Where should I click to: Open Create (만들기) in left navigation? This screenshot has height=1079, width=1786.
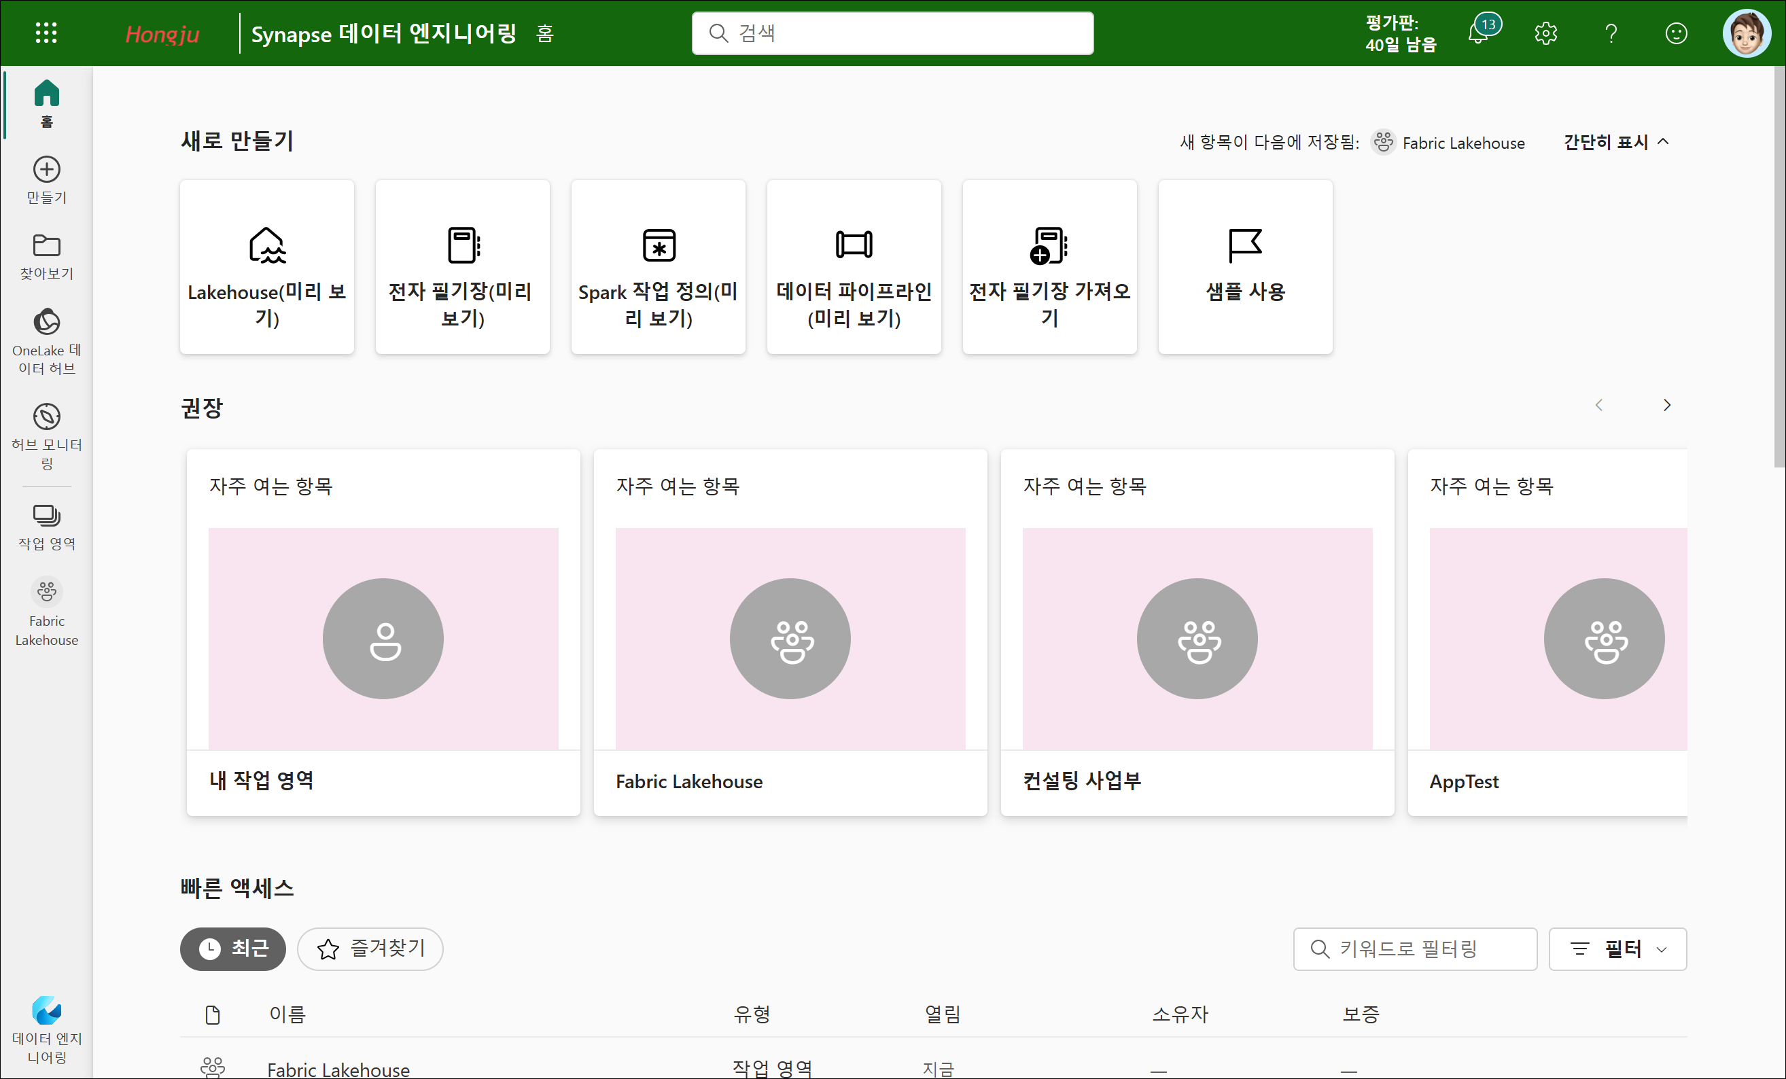click(x=46, y=179)
